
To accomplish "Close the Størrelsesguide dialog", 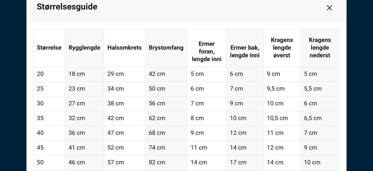I will pos(329,8).
